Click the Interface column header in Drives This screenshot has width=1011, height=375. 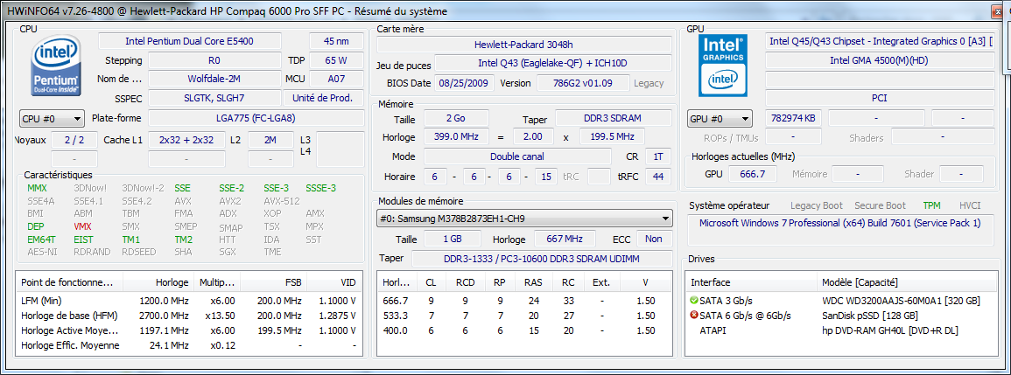tap(751, 283)
